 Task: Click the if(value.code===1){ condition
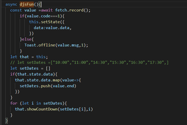[42, 16]
